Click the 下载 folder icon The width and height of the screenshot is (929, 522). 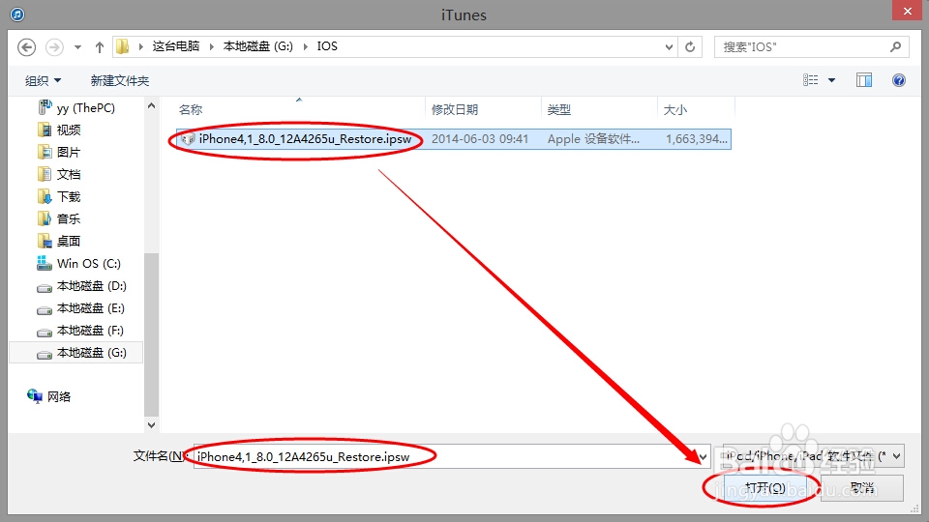click(45, 196)
